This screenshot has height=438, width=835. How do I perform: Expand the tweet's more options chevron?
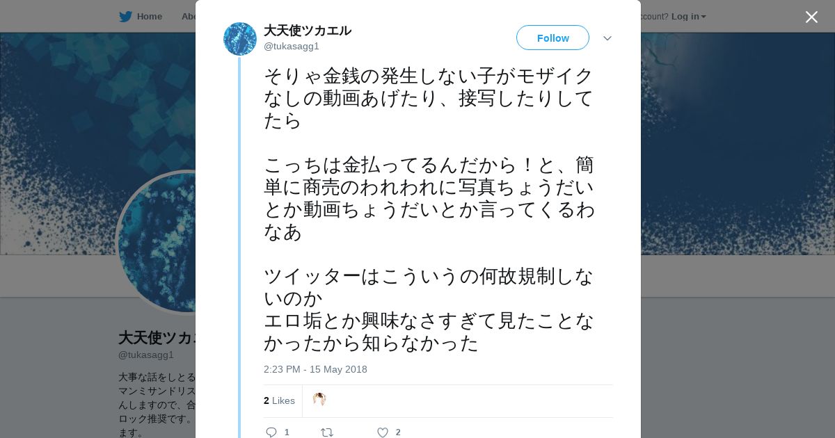point(607,38)
